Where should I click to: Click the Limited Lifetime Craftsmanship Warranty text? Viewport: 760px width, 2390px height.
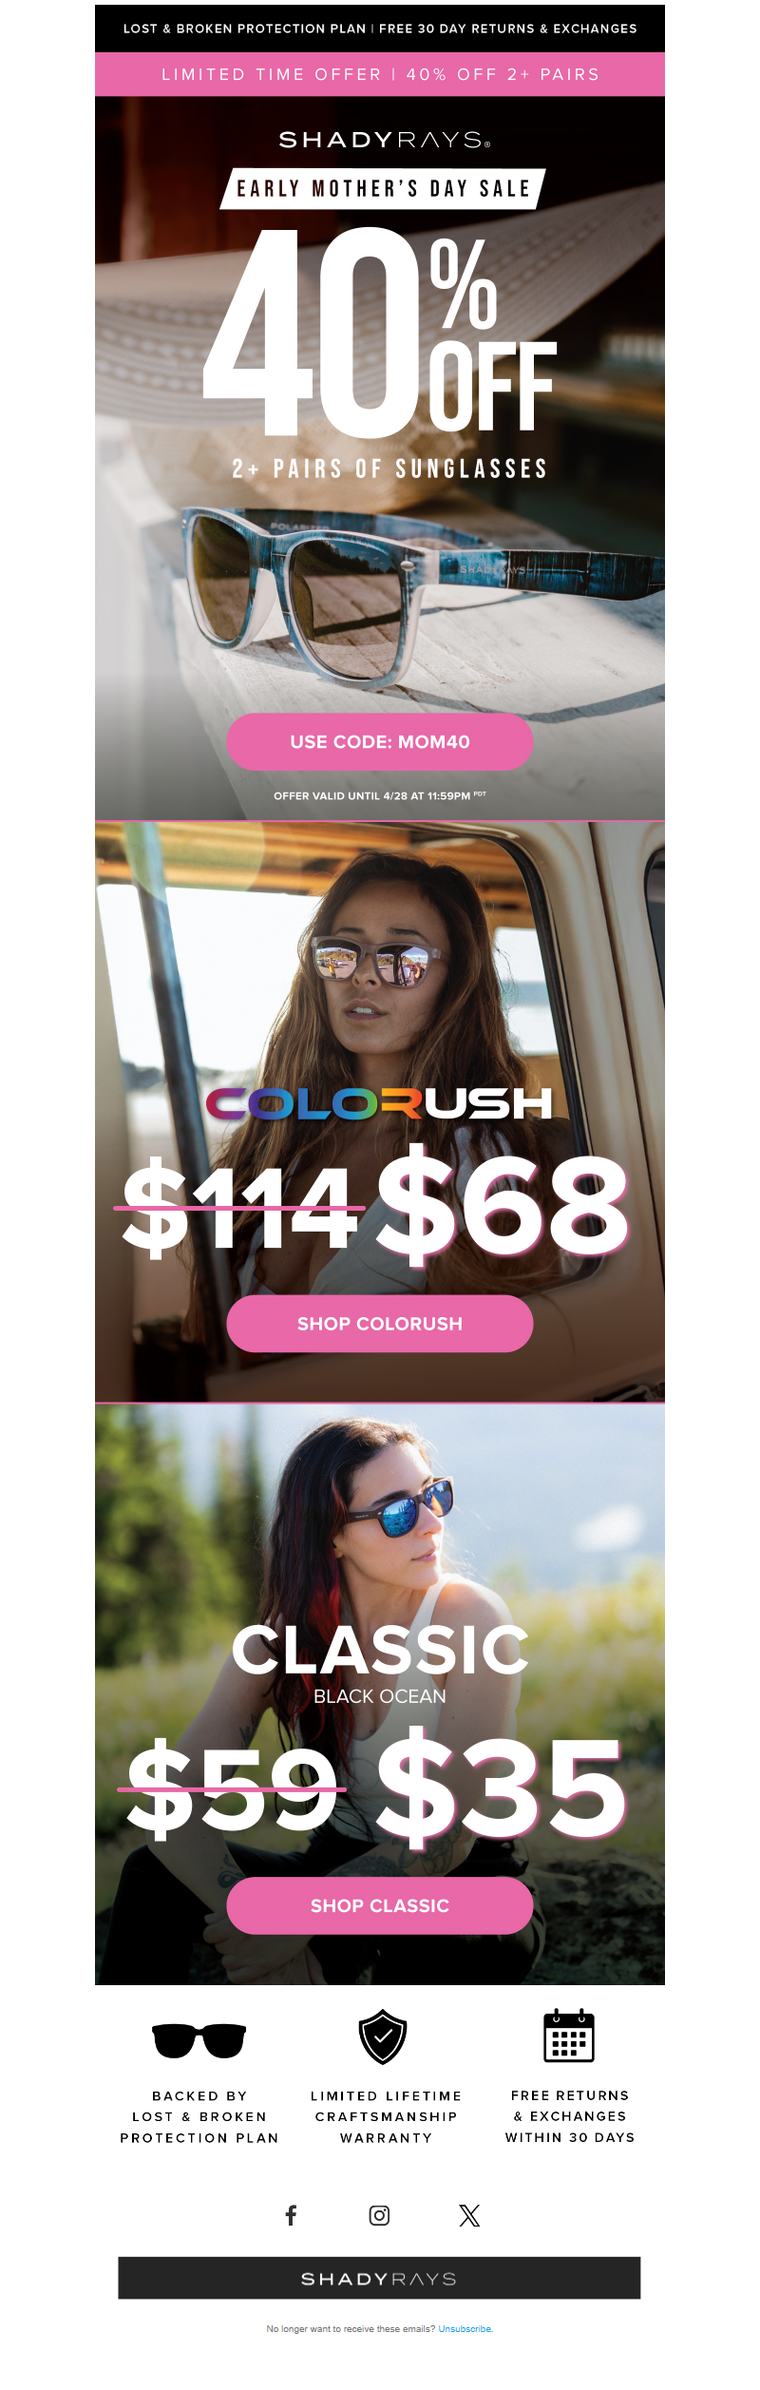click(x=387, y=2116)
